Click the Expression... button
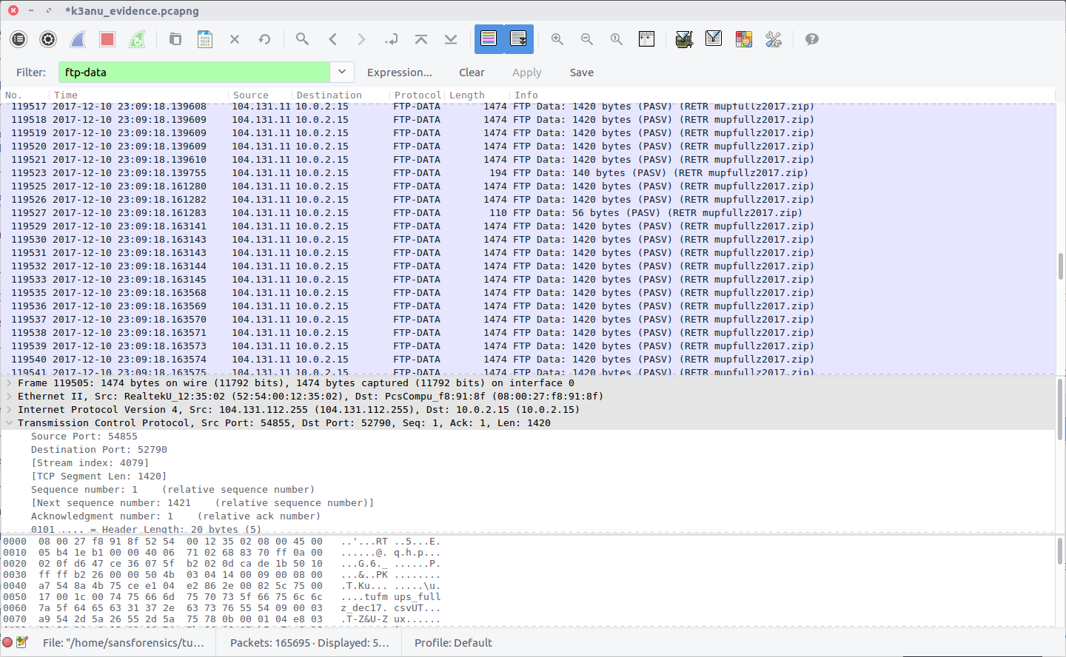1066x657 pixels. coord(399,73)
